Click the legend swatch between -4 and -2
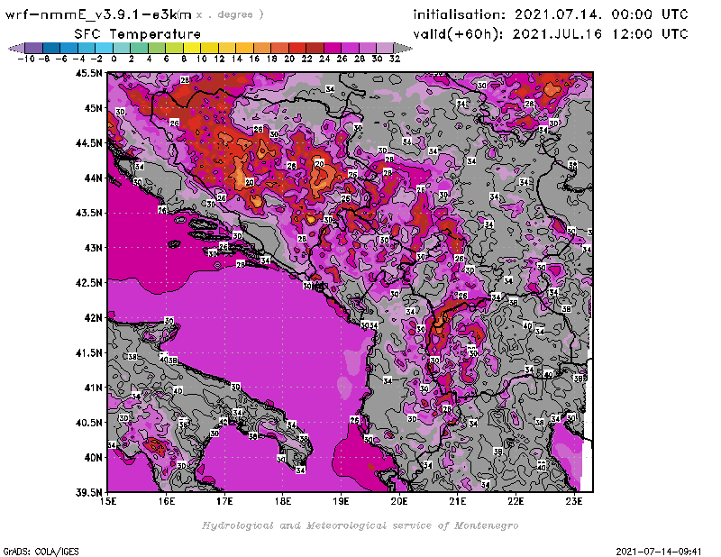This screenshot has height=557, width=721. point(87,48)
